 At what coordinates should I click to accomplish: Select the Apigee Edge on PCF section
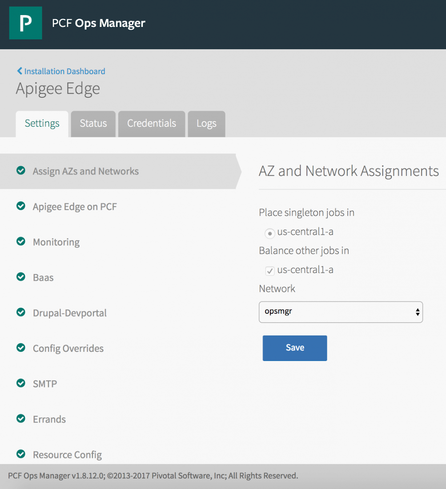(x=74, y=206)
